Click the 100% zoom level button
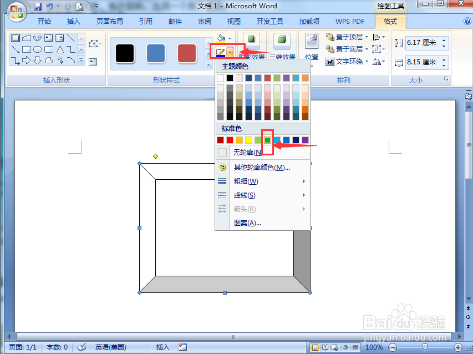 tap(374, 347)
